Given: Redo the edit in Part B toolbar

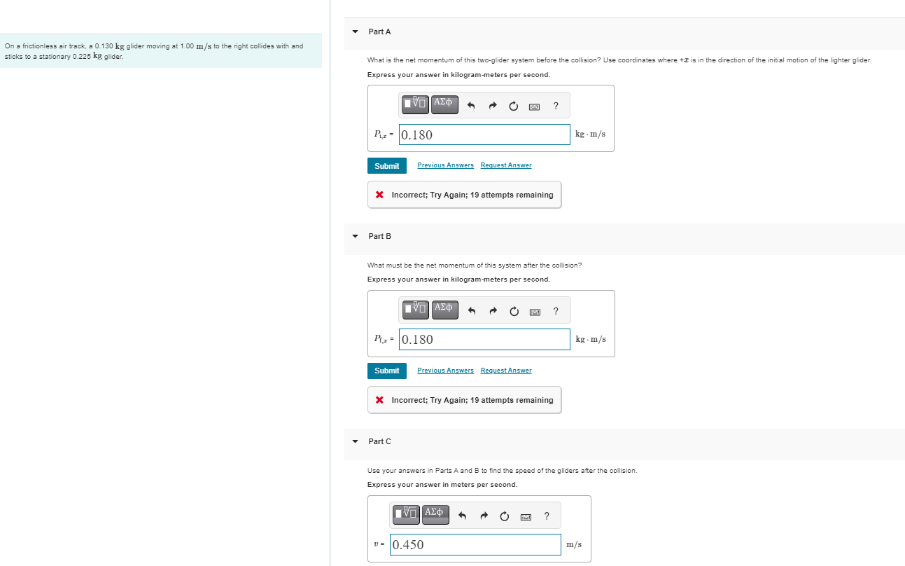Looking at the screenshot, I should pyautogui.click(x=494, y=311).
